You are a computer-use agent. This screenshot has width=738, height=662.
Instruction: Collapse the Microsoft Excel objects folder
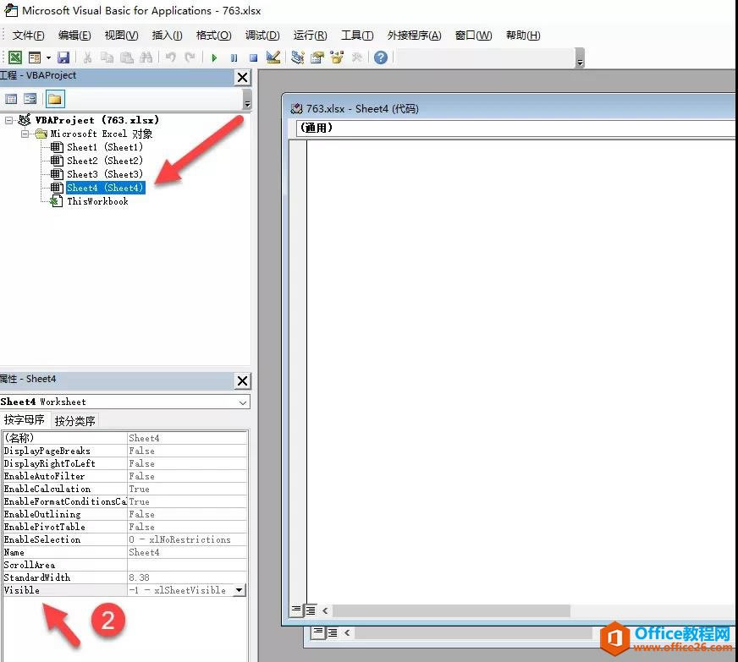click(25, 134)
